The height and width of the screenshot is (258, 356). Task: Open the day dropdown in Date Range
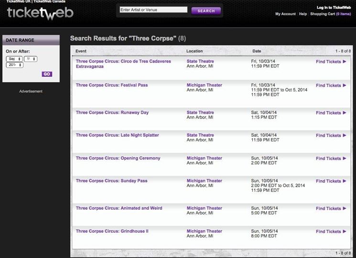(x=31, y=59)
